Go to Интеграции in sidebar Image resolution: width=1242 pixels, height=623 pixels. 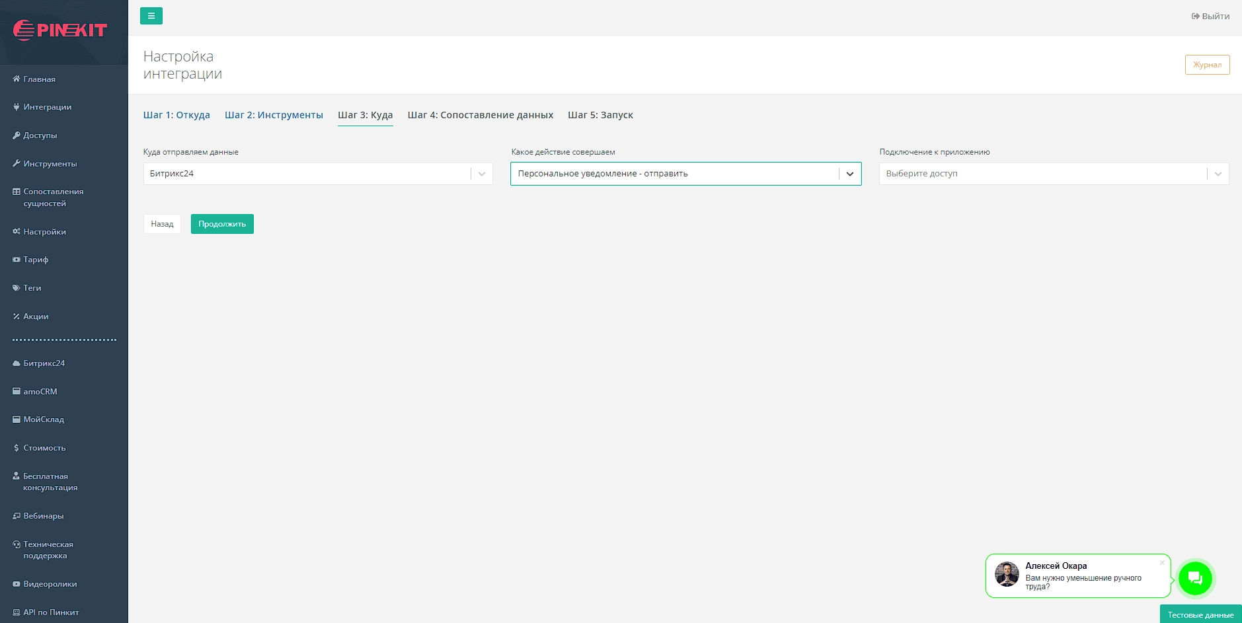[x=47, y=107]
